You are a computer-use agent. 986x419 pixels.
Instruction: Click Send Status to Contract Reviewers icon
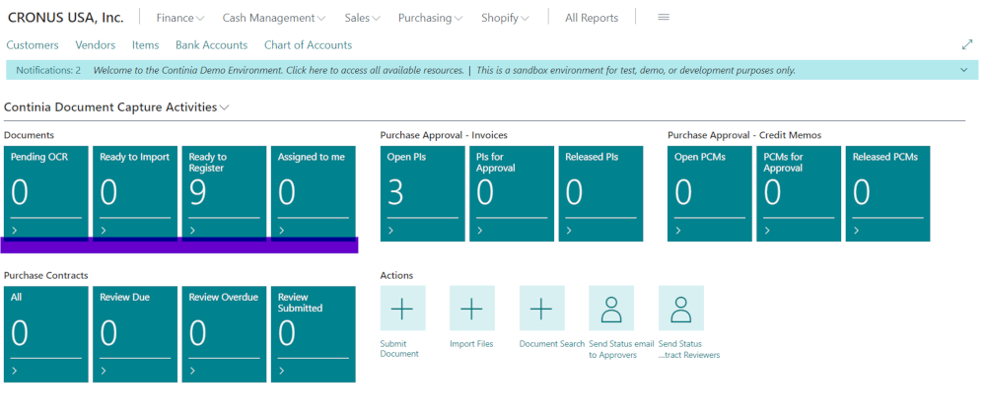coord(680,309)
